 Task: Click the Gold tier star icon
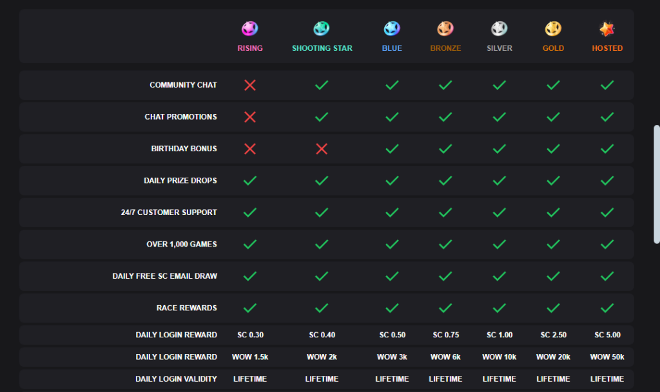coord(553,29)
